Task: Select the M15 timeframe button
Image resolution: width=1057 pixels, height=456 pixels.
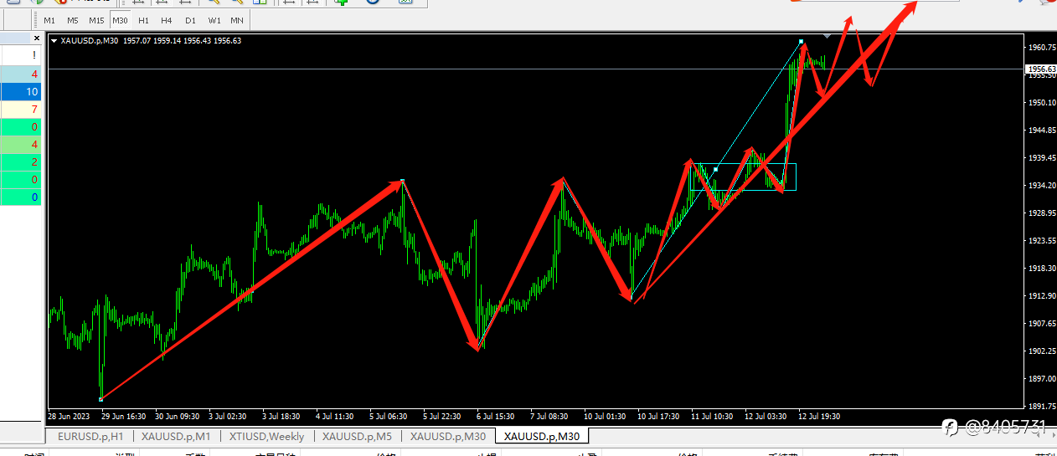Action: (x=97, y=20)
